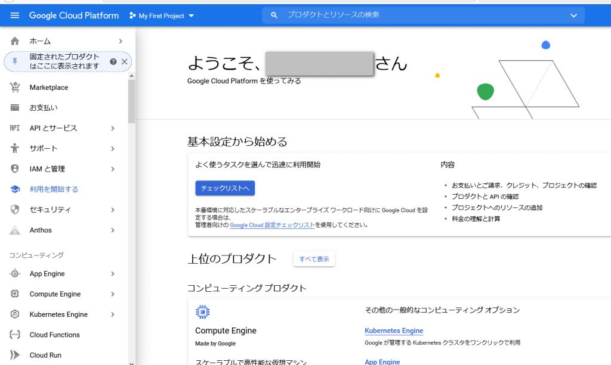Image resolution: width=611 pixels, height=365 pixels.
Task: Click the コンピューティング プロダクト heading
Action: point(247,288)
